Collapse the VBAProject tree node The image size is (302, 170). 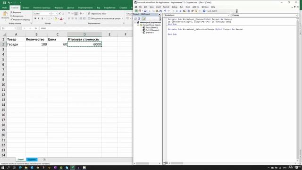click(x=135, y=23)
